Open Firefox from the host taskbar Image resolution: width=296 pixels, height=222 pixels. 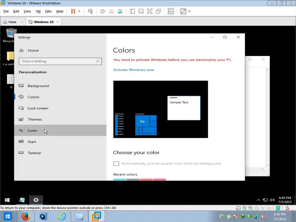point(25,216)
